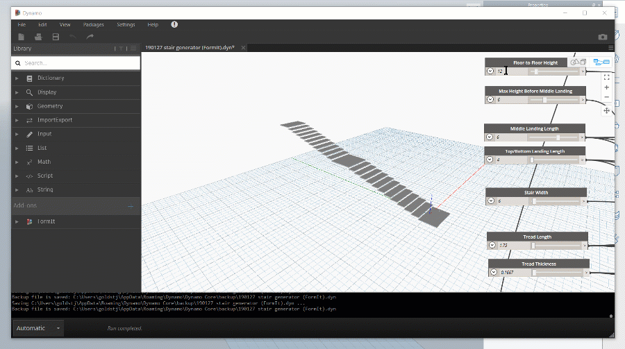This screenshot has height=349, width=625.
Task: Click the workspace options menu icon at tab bar end
Action: (x=610, y=48)
